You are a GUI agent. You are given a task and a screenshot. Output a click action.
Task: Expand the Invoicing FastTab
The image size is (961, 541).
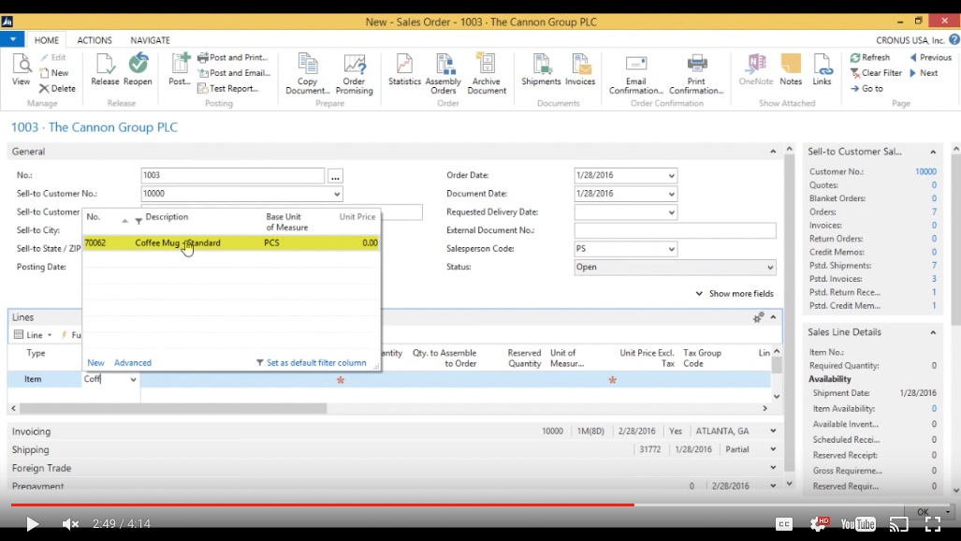(773, 431)
